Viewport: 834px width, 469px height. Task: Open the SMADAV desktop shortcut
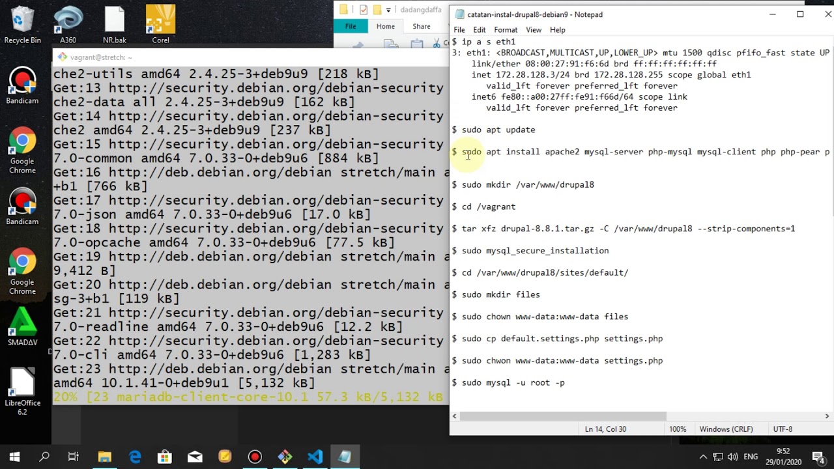(x=22, y=327)
